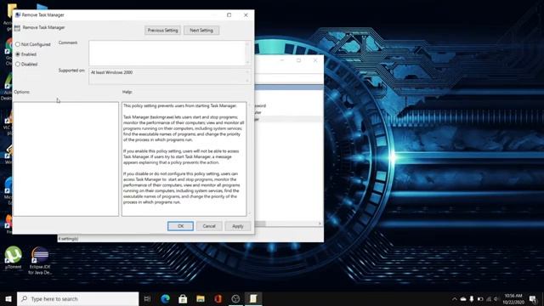Image resolution: width=544 pixels, height=306 pixels.
Task: Open Microsoft Edge from taskbar
Action: 165,298
